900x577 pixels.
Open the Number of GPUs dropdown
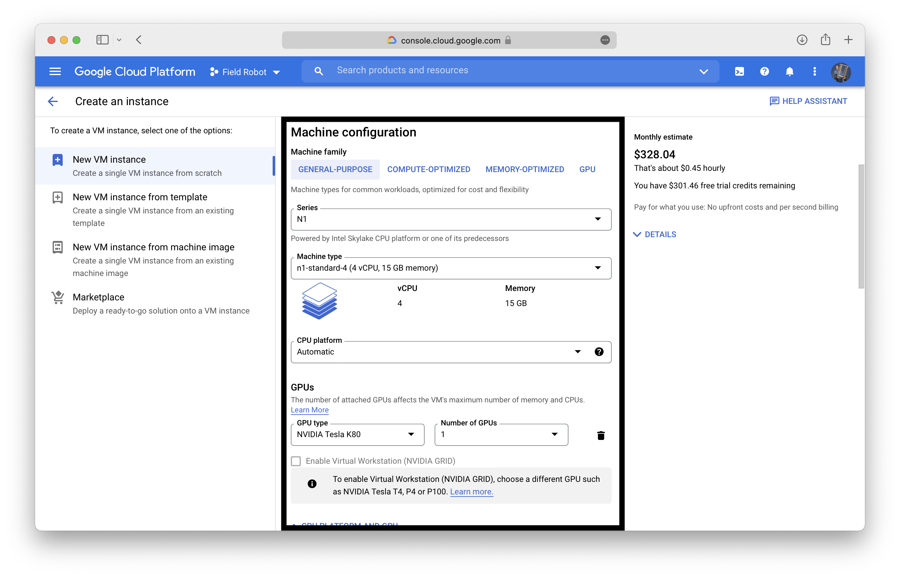[x=501, y=435]
